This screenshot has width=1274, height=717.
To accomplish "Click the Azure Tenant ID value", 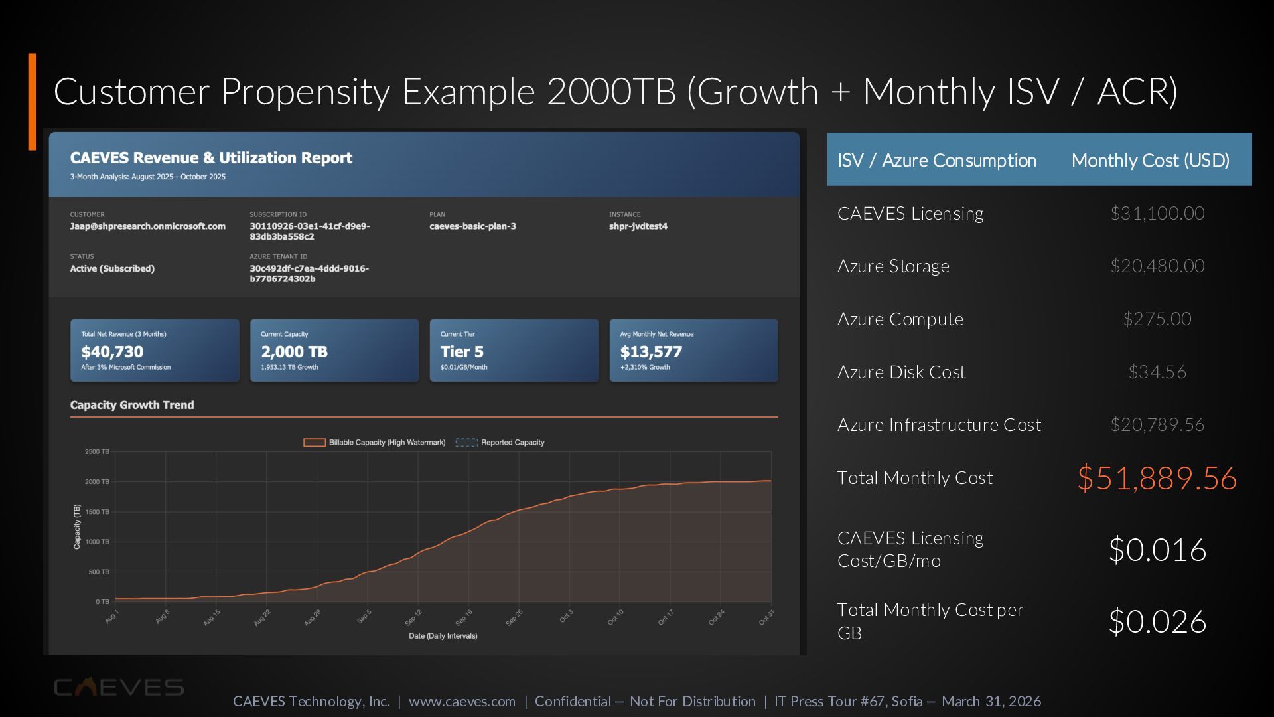I will tap(309, 274).
